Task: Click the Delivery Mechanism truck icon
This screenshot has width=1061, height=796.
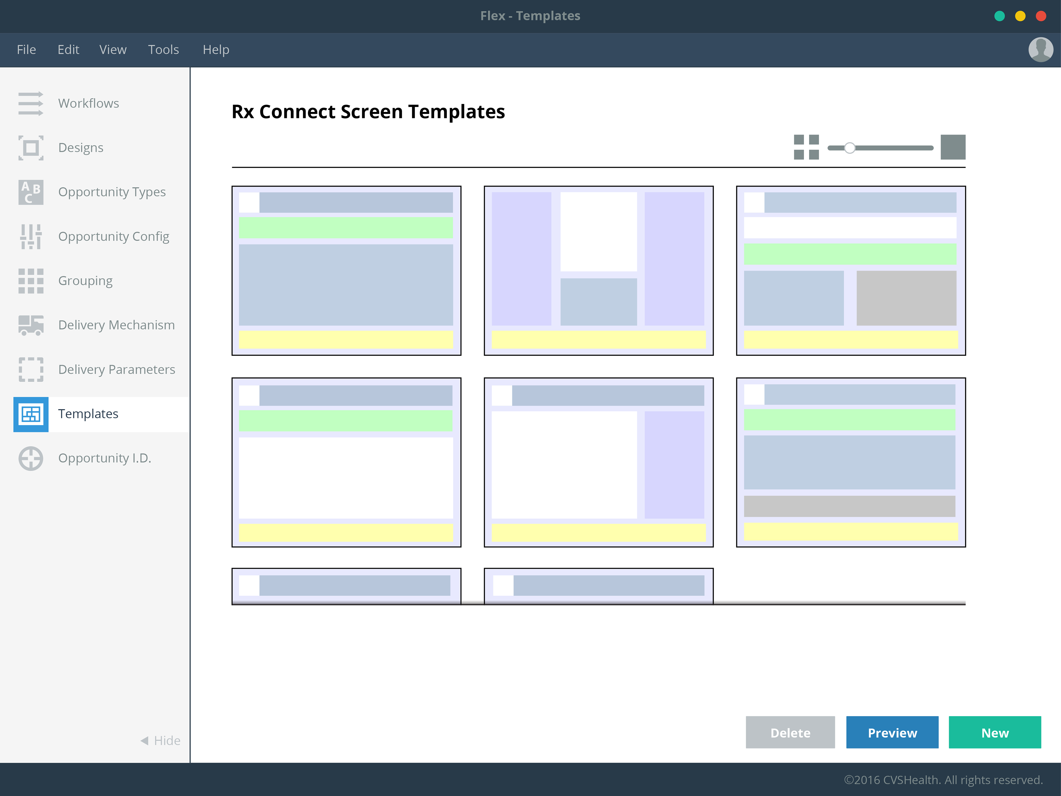Action: click(x=31, y=325)
